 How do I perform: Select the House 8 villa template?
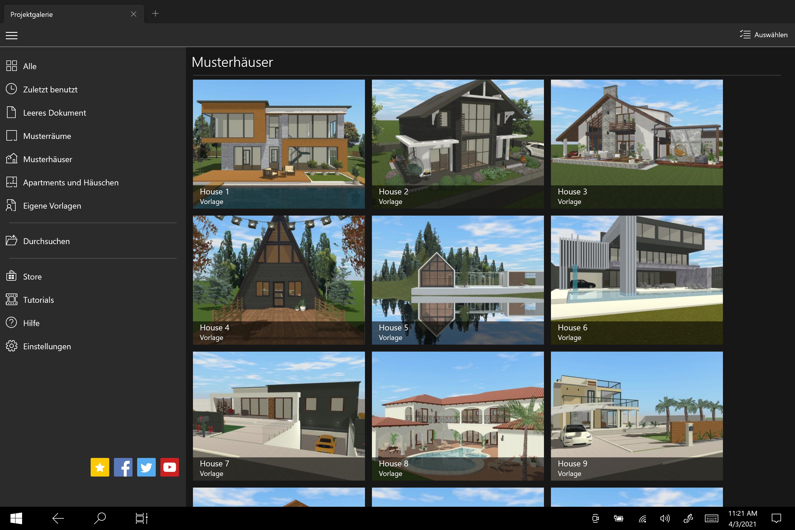pos(458,416)
